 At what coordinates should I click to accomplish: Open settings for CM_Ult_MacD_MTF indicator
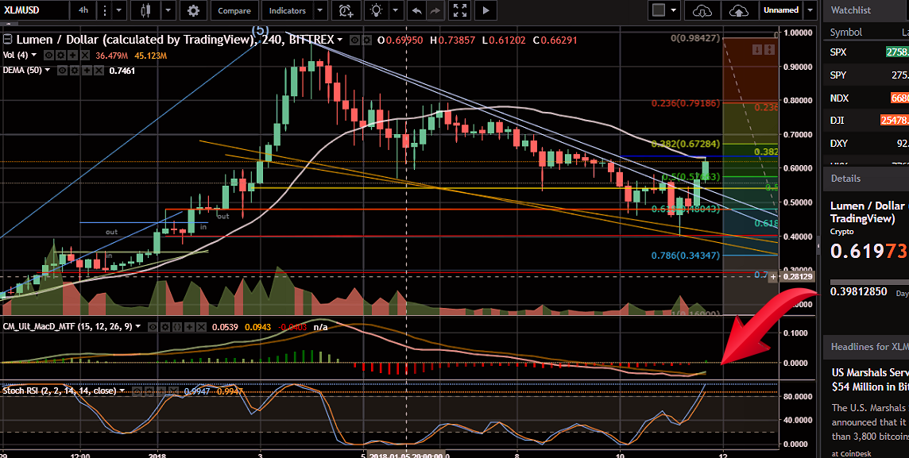[x=165, y=327]
